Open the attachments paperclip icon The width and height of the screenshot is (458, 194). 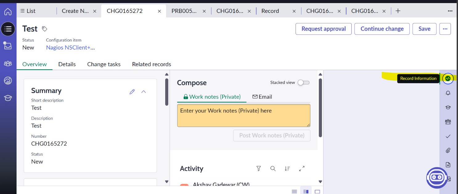pos(448,150)
